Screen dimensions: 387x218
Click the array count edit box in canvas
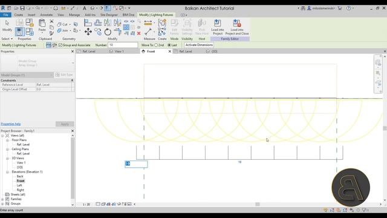(x=136, y=164)
